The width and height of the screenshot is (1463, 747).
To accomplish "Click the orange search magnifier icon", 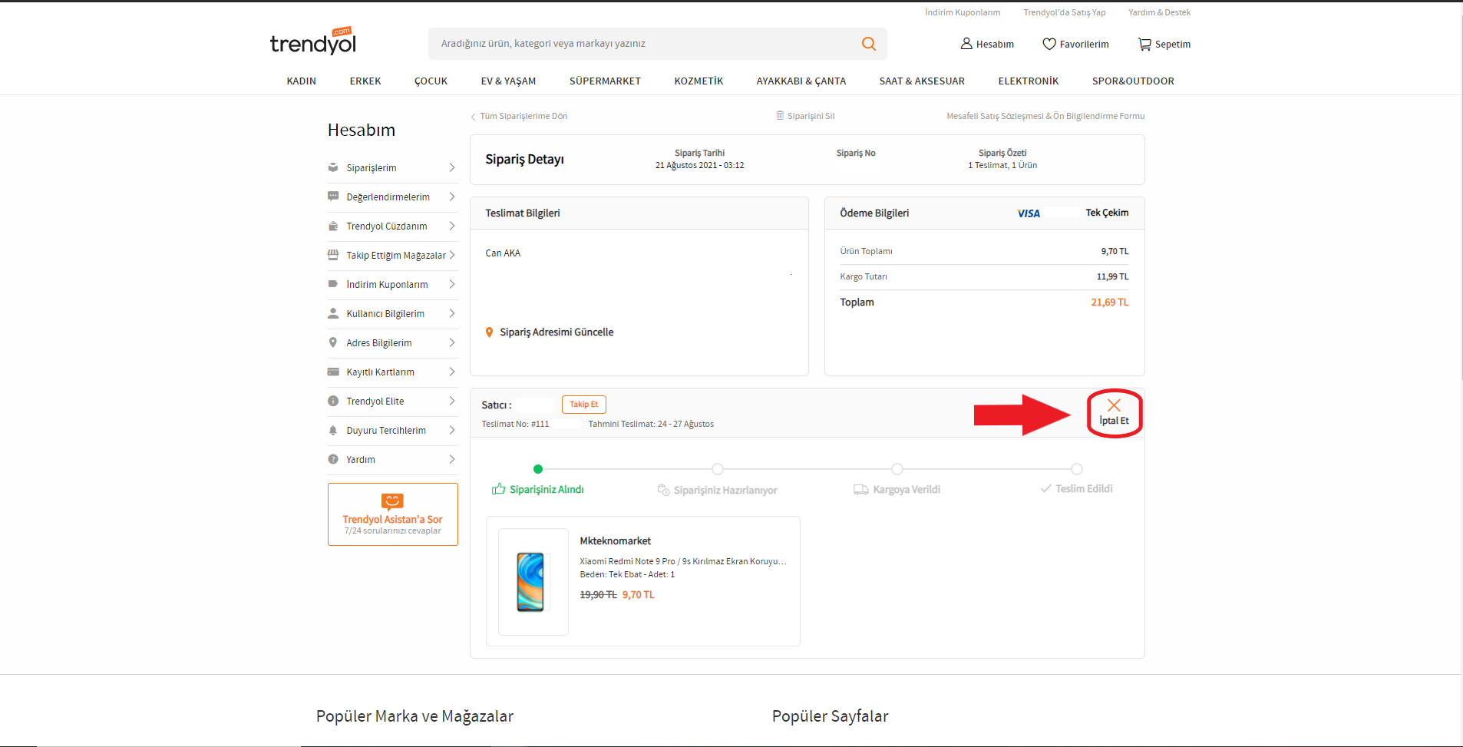I will tap(868, 44).
